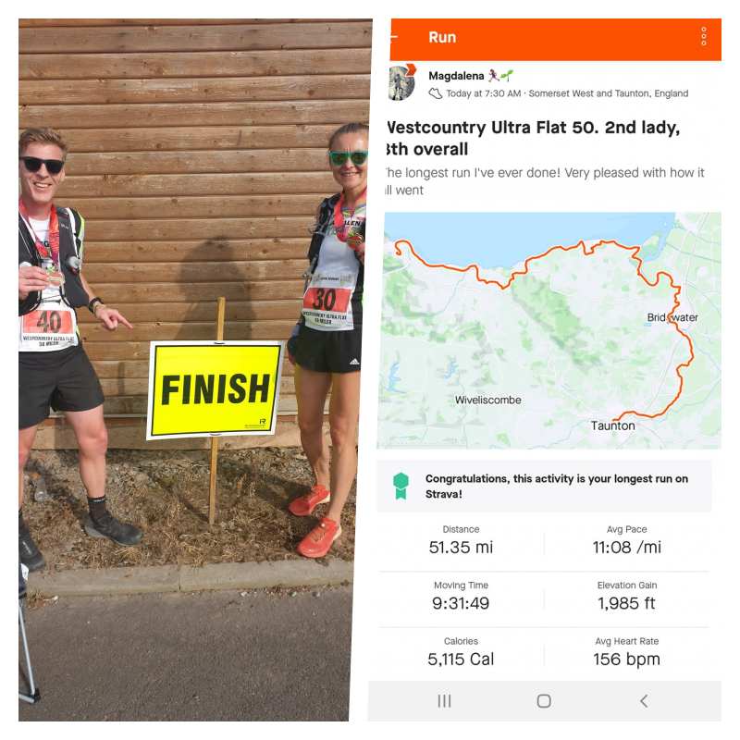The image size is (740, 740).
Task: Tap the Android home button
Action: click(544, 701)
